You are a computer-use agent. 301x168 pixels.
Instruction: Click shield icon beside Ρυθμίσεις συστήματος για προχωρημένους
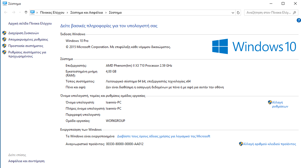[x=4, y=52]
